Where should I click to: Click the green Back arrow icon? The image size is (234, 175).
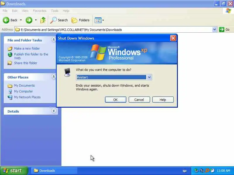pyautogui.click(x=6, y=20)
